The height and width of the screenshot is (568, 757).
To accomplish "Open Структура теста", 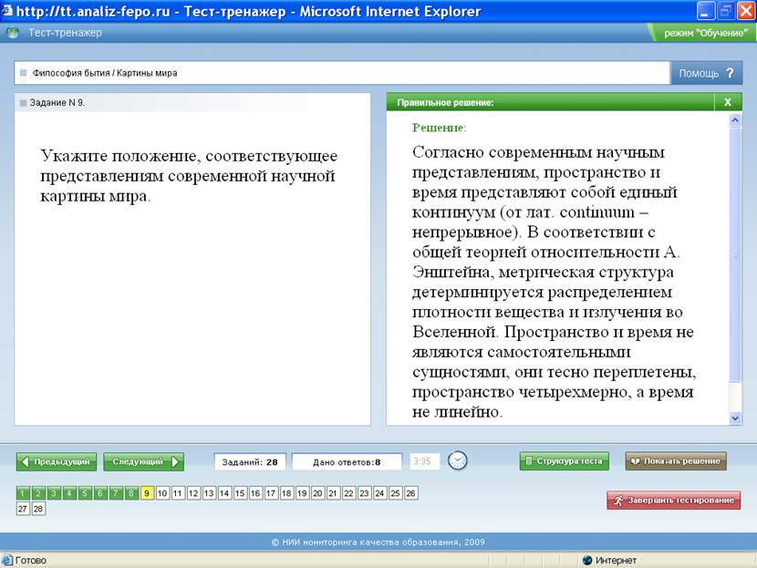I will [565, 461].
